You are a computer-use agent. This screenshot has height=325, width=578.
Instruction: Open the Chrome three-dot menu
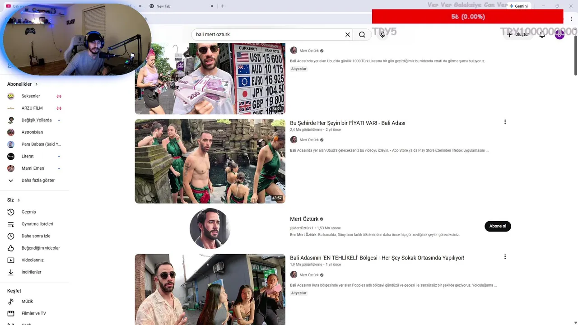pyautogui.click(x=571, y=19)
